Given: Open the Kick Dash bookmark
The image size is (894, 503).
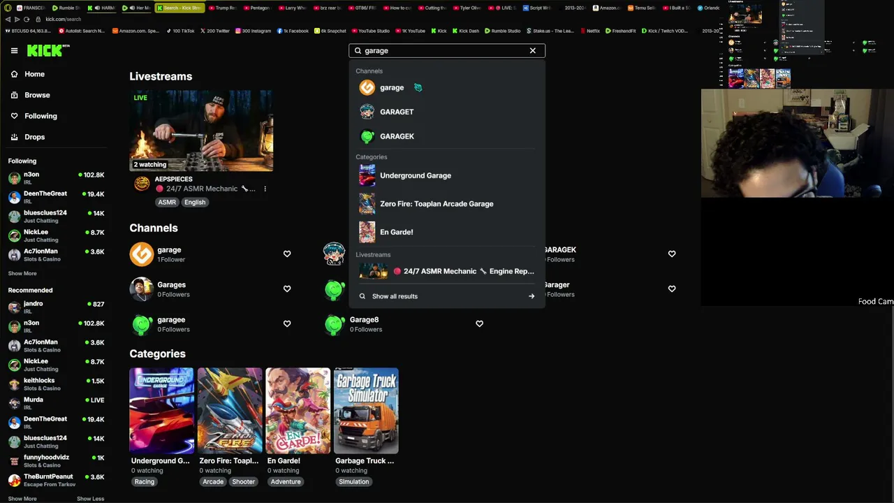Looking at the screenshot, I should click(x=466, y=31).
